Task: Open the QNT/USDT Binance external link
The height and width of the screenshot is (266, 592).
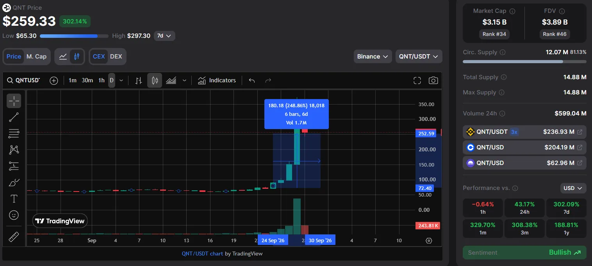Action: coord(580,132)
